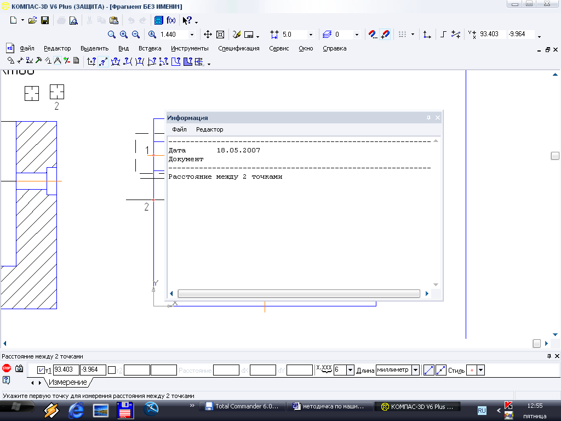The image size is (561, 421).
Task: Click the Информация horizontal scrollbar
Action: 299,294
